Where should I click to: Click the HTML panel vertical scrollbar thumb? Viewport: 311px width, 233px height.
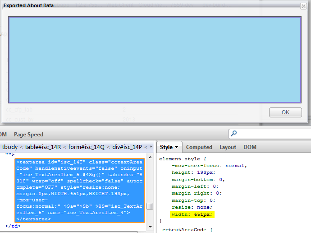point(150,206)
